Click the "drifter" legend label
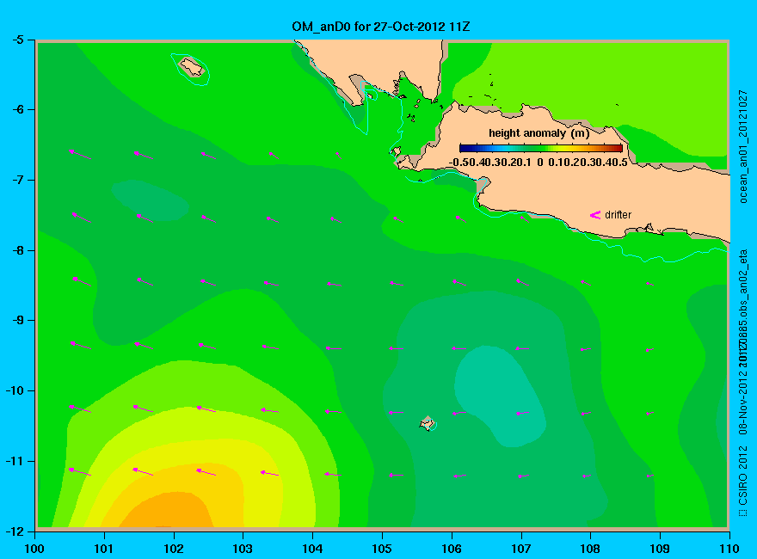The height and width of the screenshot is (559, 757). [618, 215]
